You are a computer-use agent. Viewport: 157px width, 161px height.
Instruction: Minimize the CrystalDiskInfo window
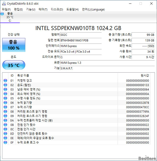pyautogui.click(x=130, y=4)
